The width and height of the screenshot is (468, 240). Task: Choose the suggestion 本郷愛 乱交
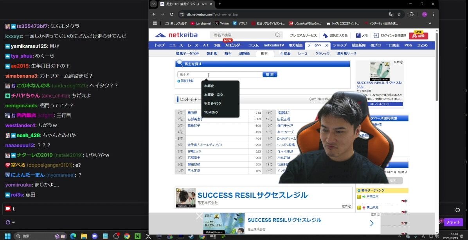(214, 95)
